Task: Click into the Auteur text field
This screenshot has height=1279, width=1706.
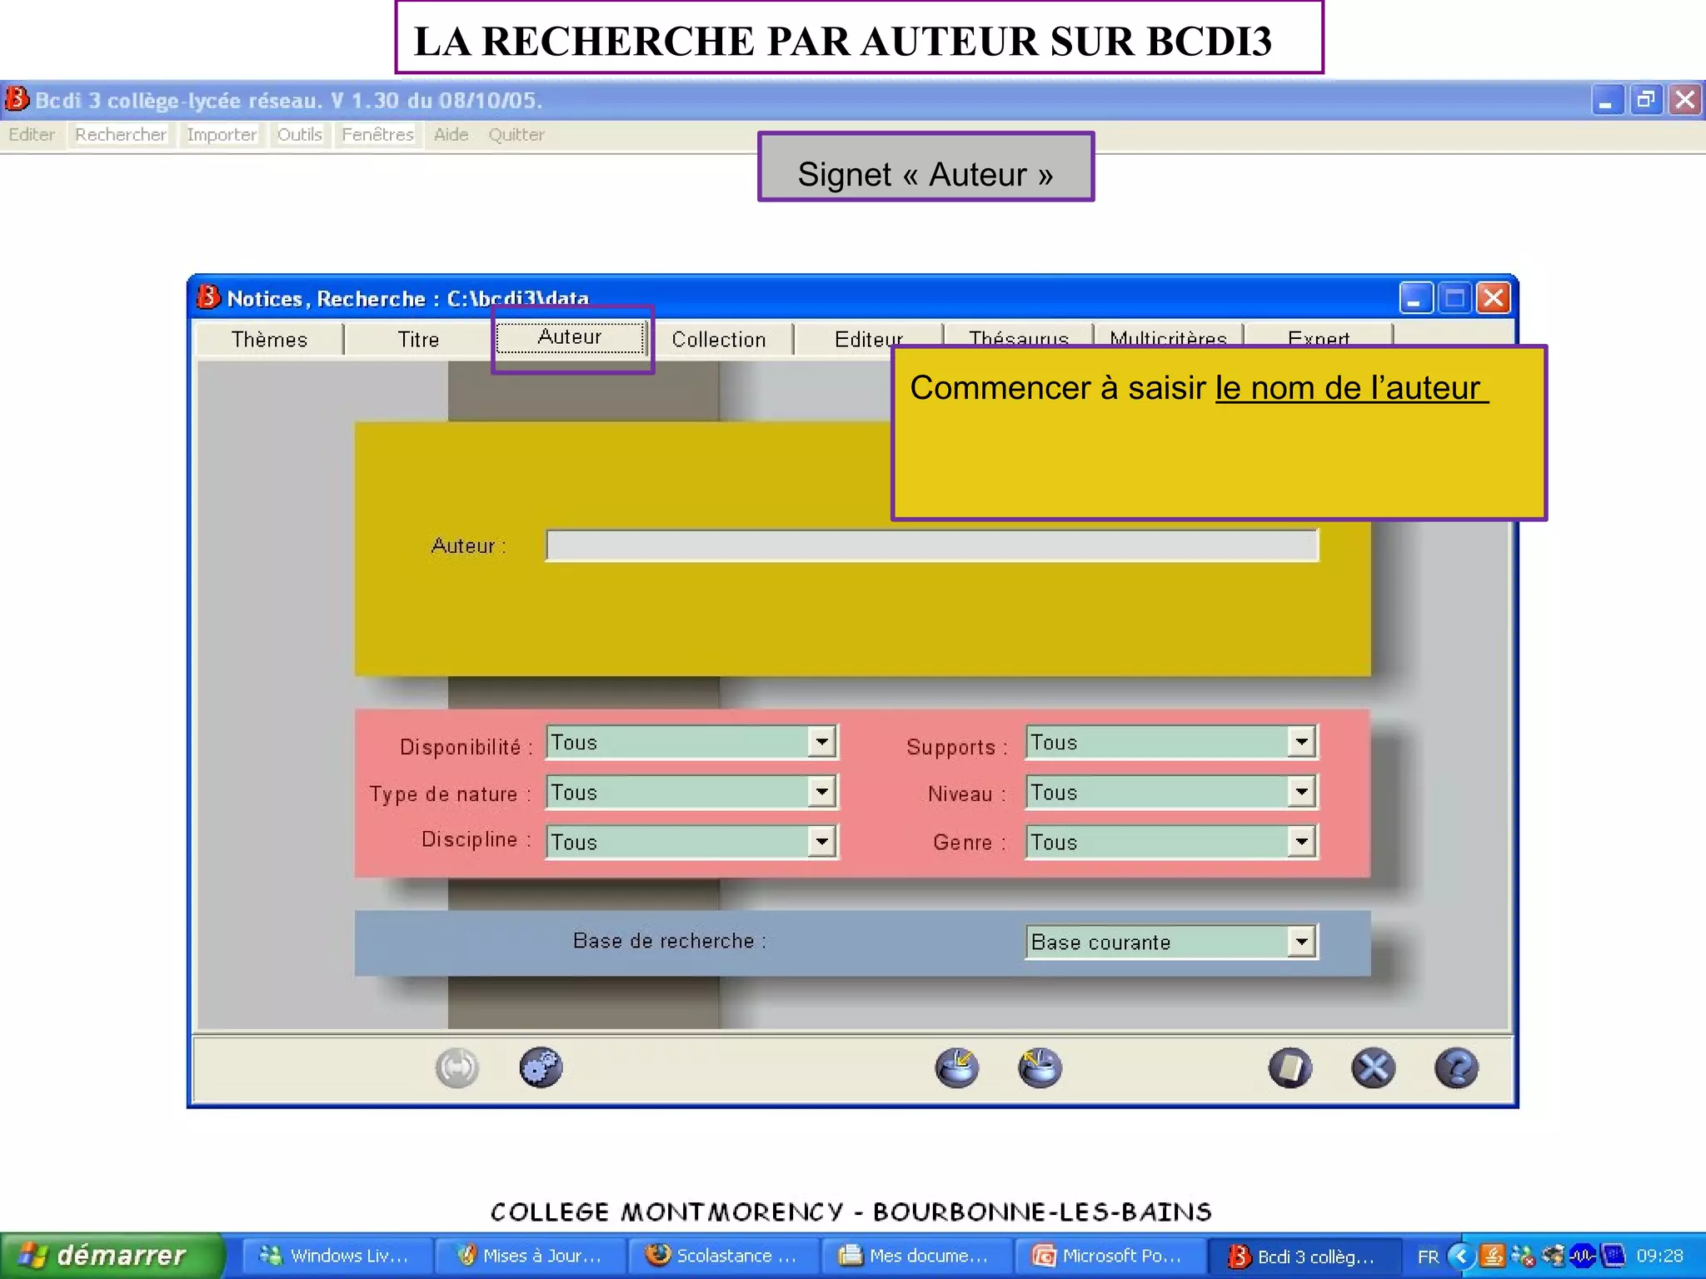Action: click(x=931, y=546)
